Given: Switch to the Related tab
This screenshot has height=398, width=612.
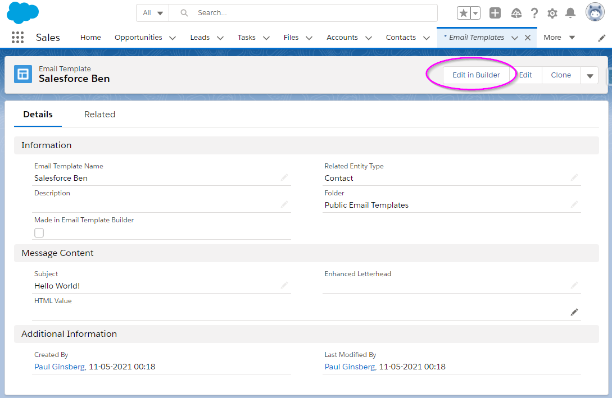Looking at the screenshot, I should [x=100, y=114].
